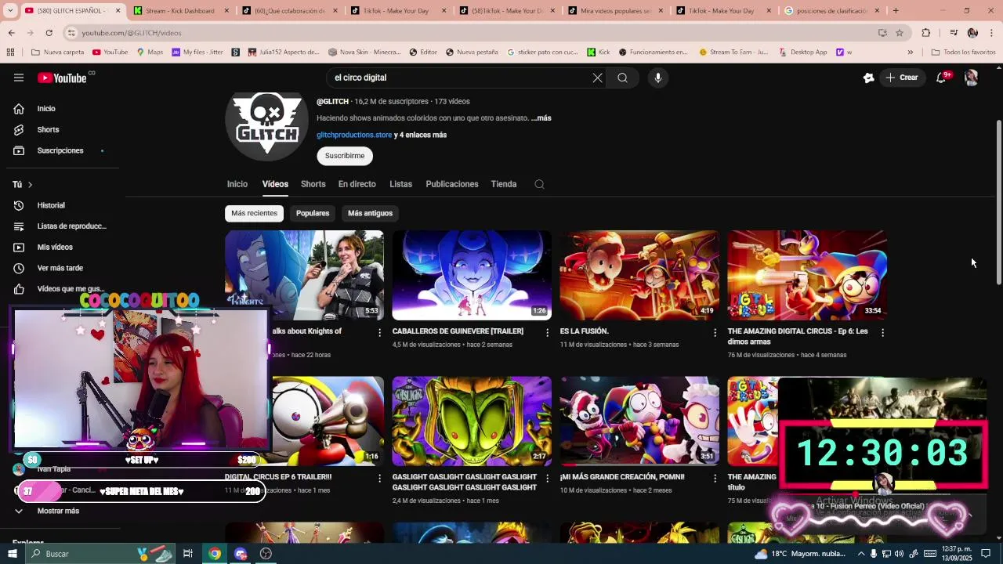Click the search magnifier button
Viewport: 1003px width, 564px height.
point(622,78)
